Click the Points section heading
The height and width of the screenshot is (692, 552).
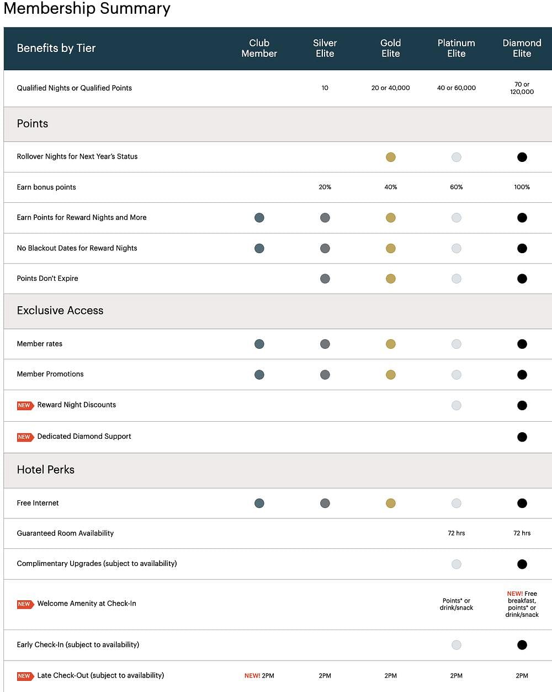33,124
